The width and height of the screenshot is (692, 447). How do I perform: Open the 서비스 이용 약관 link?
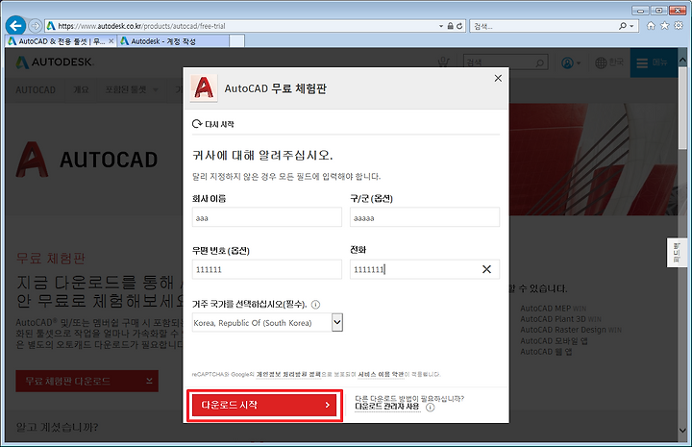(381, 374)
